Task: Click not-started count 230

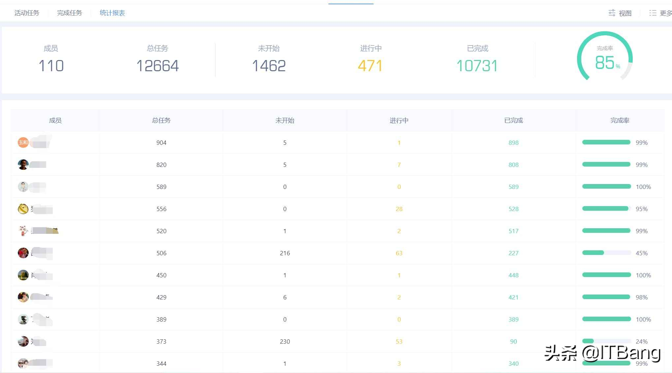Action: click(285, 342)
